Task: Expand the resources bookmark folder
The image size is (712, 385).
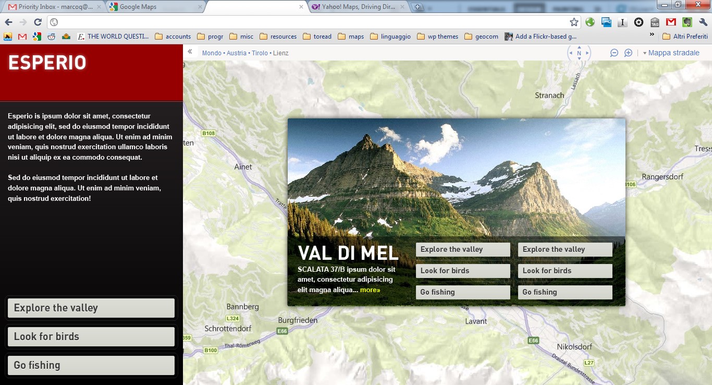Action: pyautogui.click(x=278, y=37)
